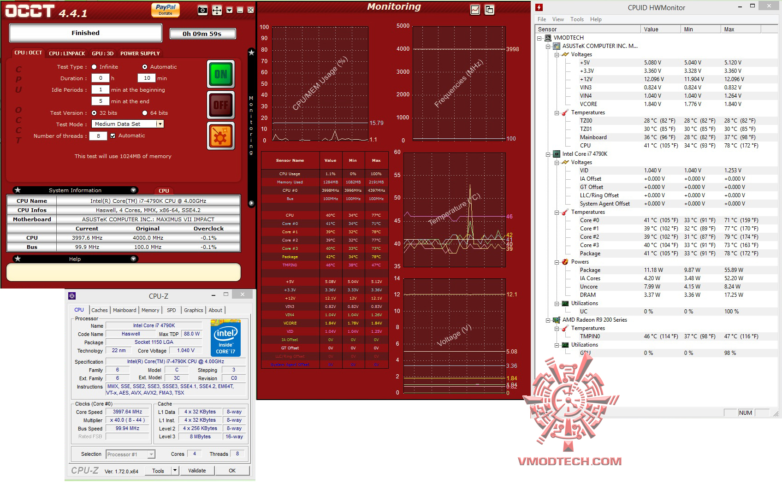The image size is (782, 483).
Task: Switch to the GPU : 3D tab
Action: [x=102, y=53]
